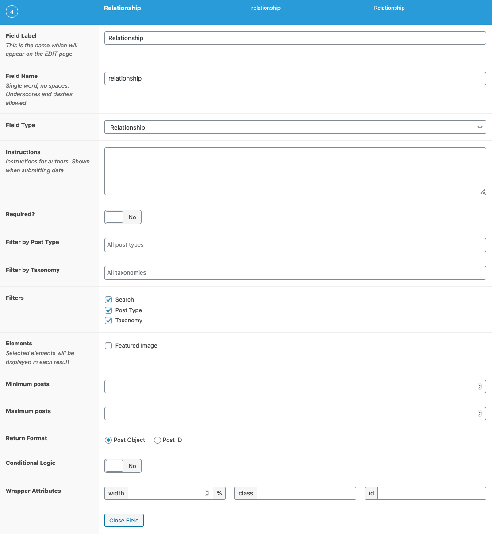This screenshot has width=492, height=534.
Task: Select Post ID return format
Action: pyautogui.click(x=158, y=440)
